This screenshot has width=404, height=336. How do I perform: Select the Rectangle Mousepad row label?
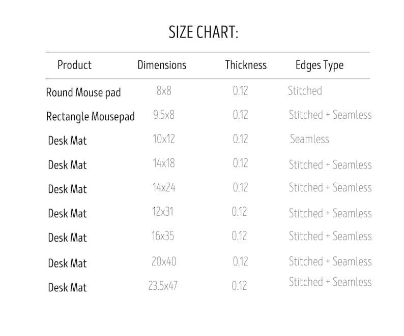(91, 116)
